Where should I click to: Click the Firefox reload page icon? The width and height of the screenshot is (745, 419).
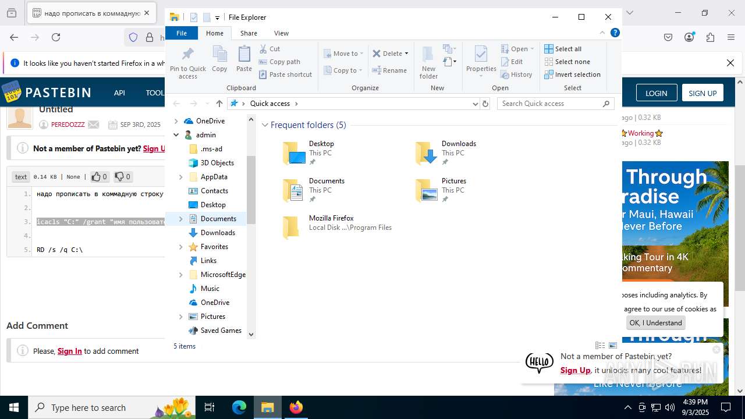[56, 37]
